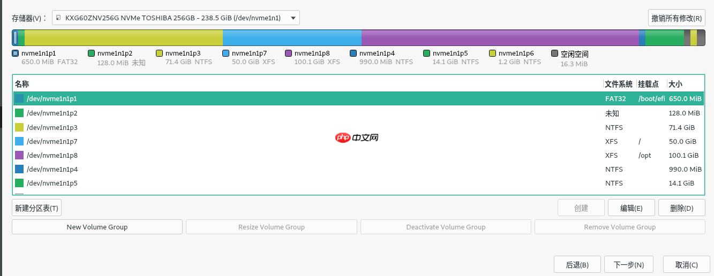
Task: Click nvme1n1p8 legend color icon
Action: [288, 53]
